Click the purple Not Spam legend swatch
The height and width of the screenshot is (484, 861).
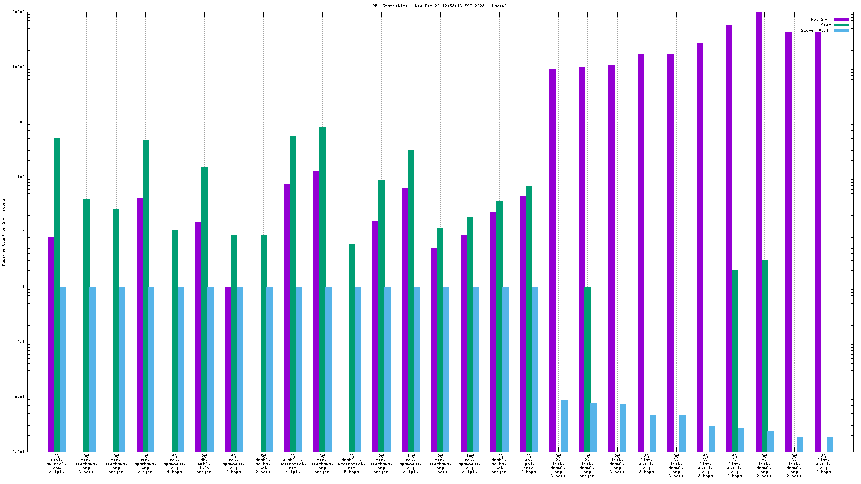click(841, 19)
